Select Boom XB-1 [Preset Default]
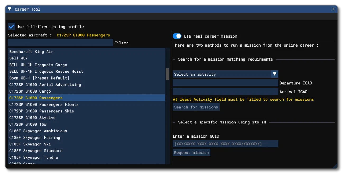This screenshot has height=174, width=343. pyautogui.click(x=86, y=78)
